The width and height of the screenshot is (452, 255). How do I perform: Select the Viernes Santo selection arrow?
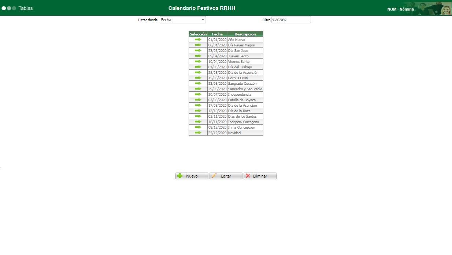click(198, 61)
